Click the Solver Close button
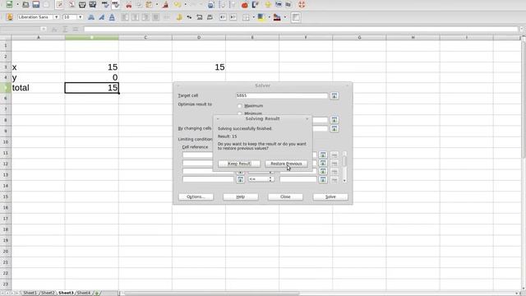 click(285, 197)
